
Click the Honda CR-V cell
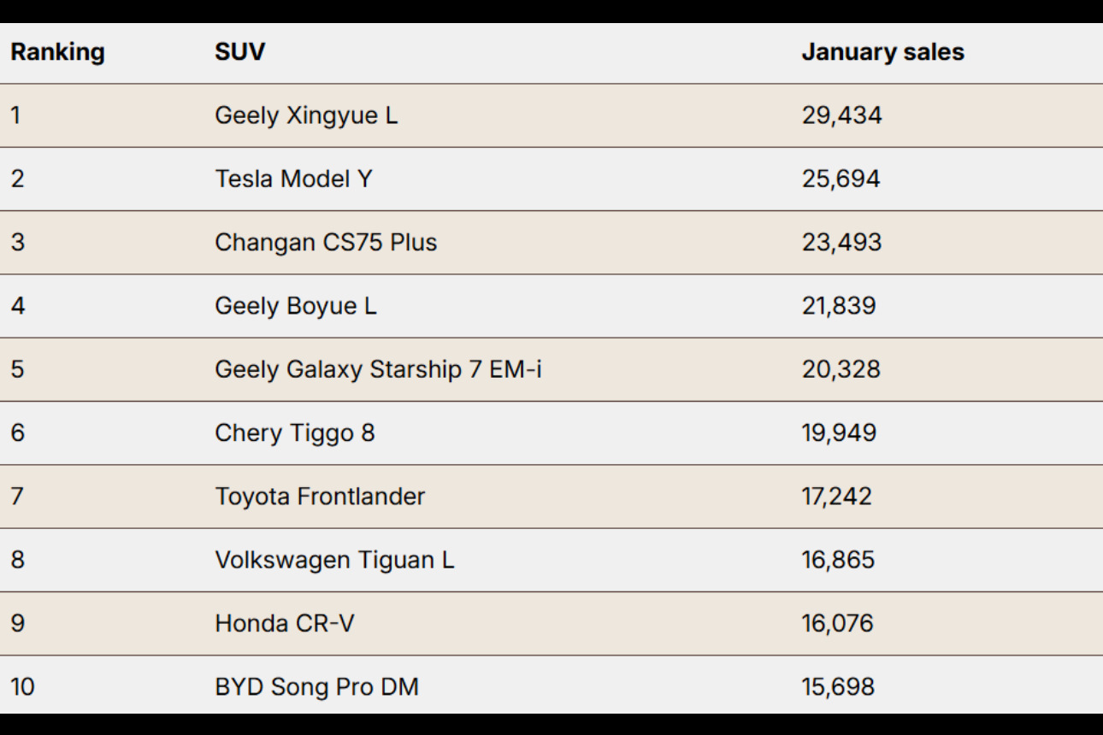point(284,623)
